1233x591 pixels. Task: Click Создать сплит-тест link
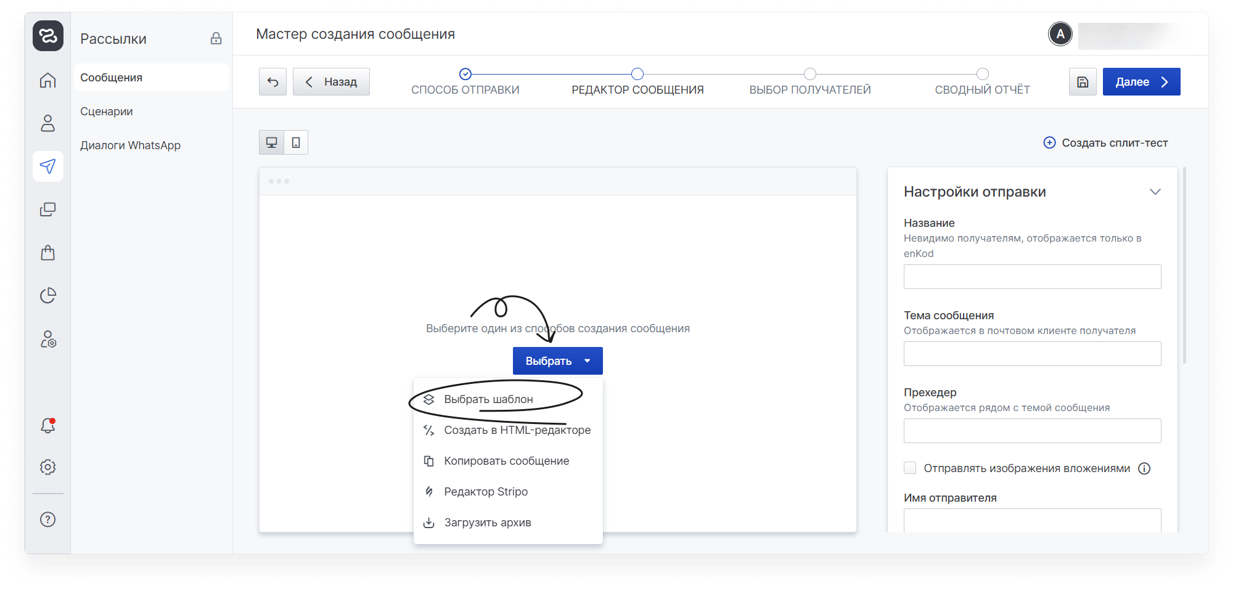[x=1105, y=143]
